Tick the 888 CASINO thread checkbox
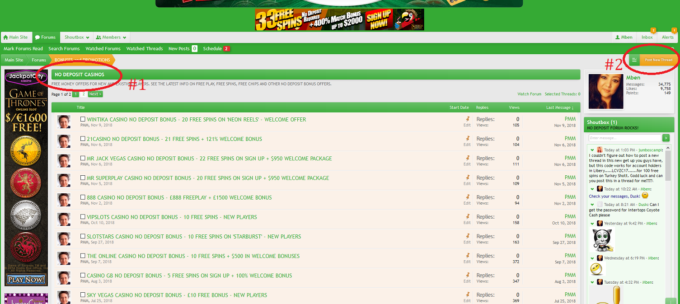The width and height of the screenshot is (680, 304). click(x=83, y=197)
